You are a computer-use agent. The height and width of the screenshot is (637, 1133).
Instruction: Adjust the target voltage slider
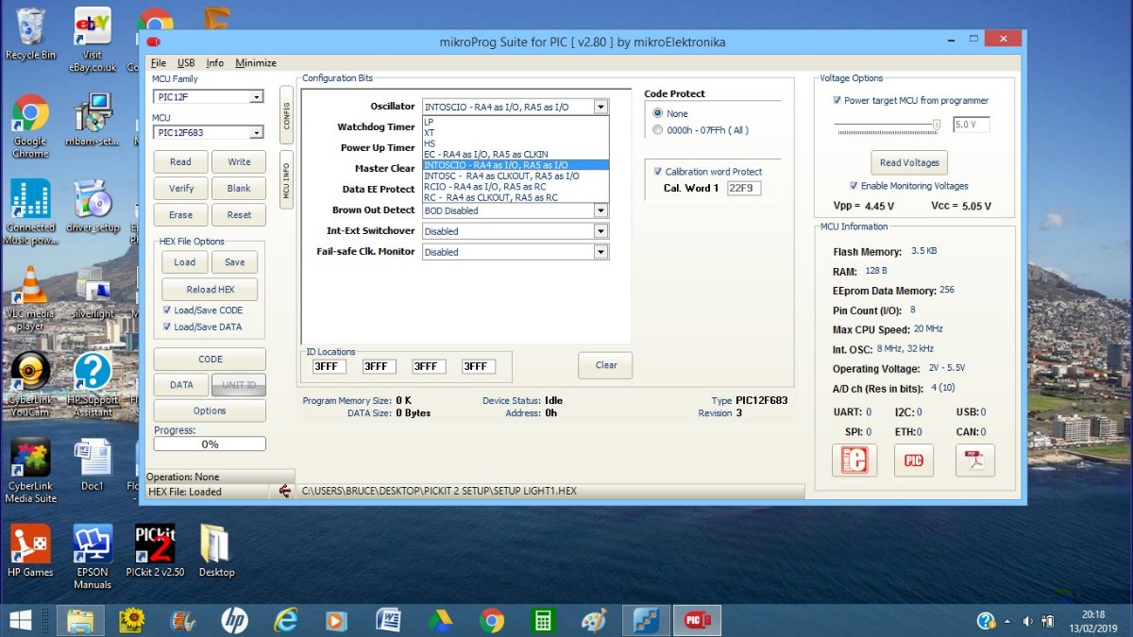click(x=936, y=124)
